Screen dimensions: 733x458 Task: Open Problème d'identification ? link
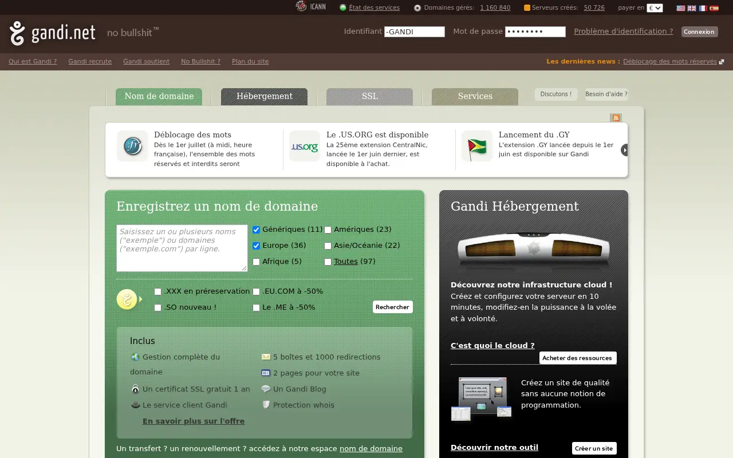(624, 31)
